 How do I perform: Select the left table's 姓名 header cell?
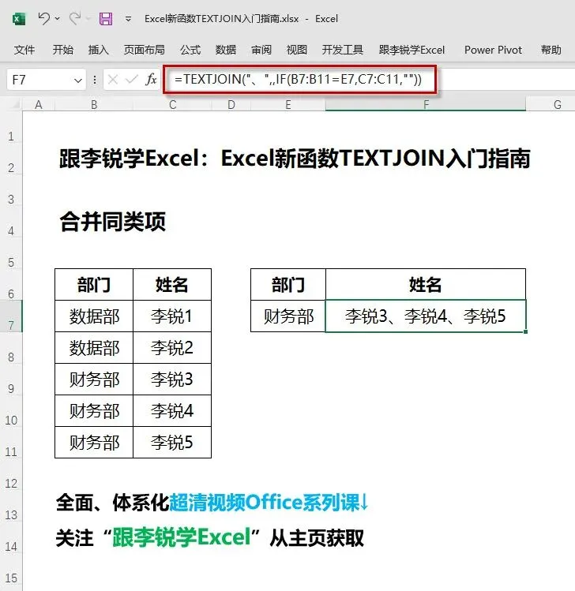point(172,285)
